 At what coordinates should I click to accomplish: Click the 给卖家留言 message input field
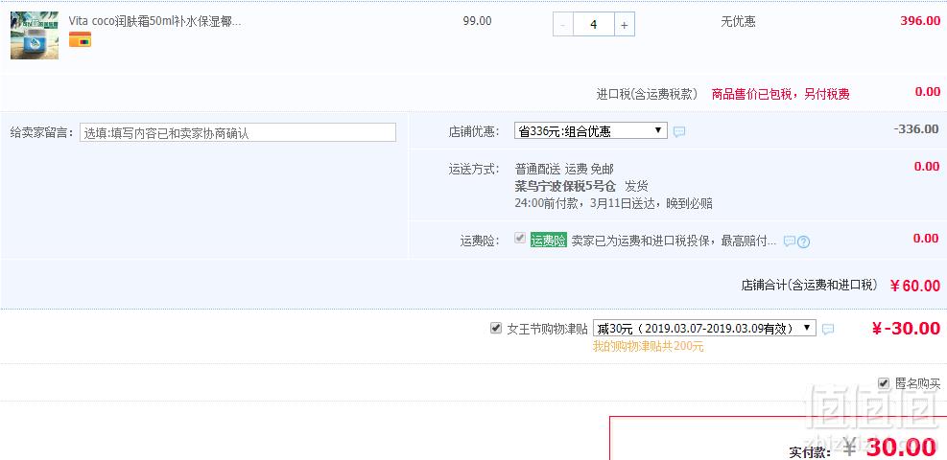238,132
